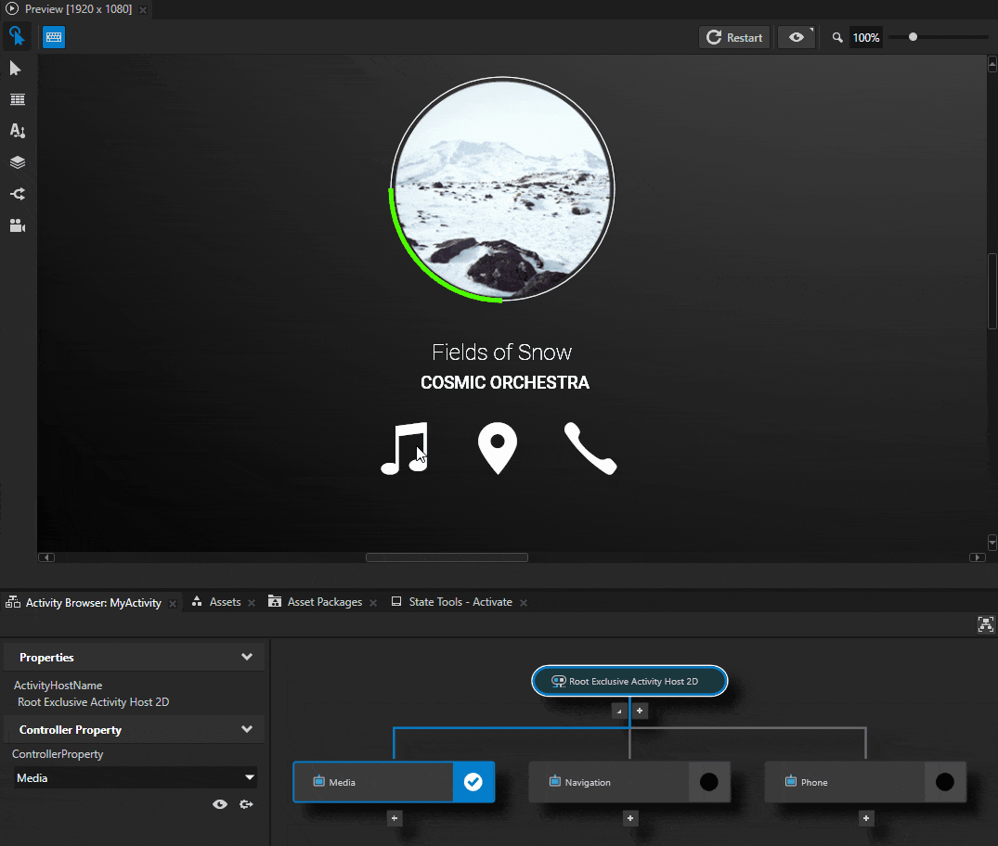Screen dimensions: 998x846
Task: Click the video camera tool icon
Action: [x=17, y=225]
